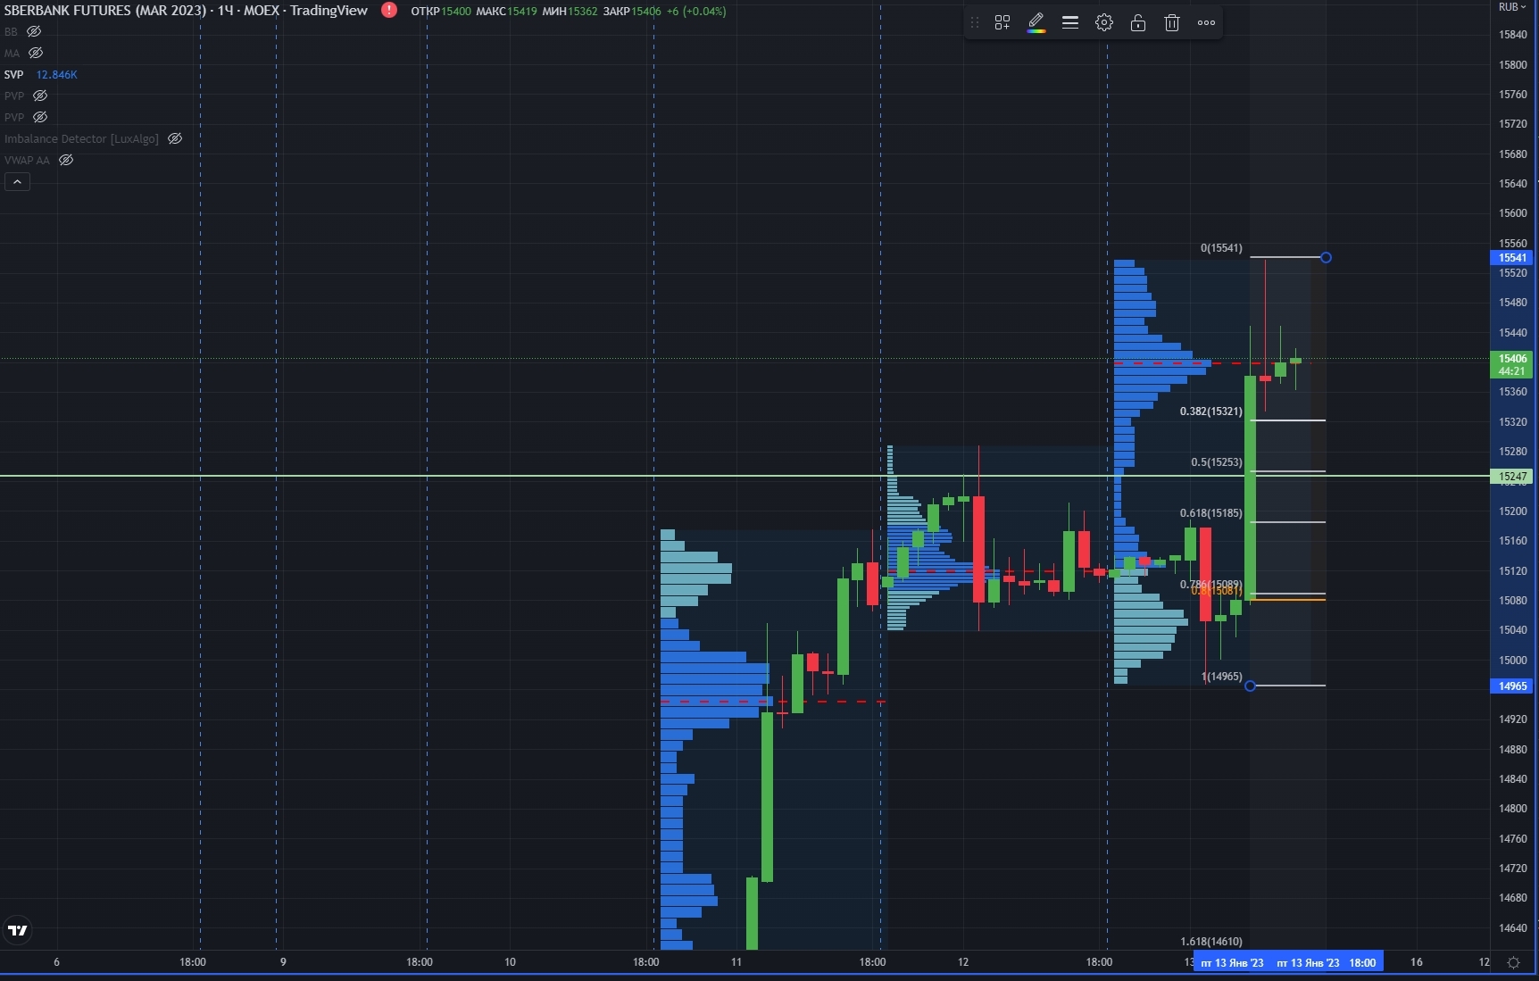Click the Fib level label 0.5(15253)
Screen dimensions: 1539x981
pyautogui.click(x=1216, y=462)
